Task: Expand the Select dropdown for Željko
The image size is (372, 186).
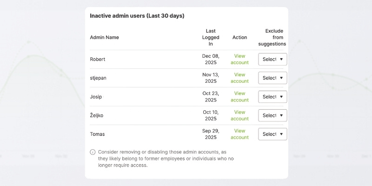Action: click(x=272, y=115)
